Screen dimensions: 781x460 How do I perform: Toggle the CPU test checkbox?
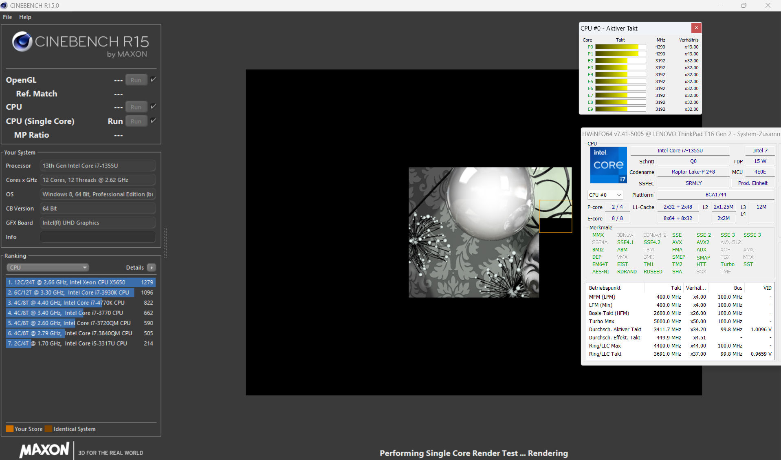pos(153,106)
